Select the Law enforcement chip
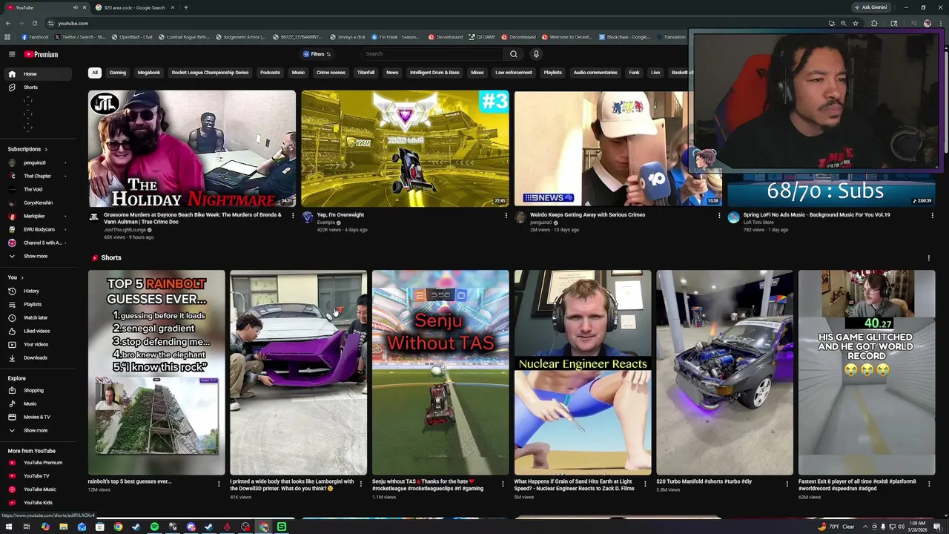This screenshot has height=534, width=949. 514,73
